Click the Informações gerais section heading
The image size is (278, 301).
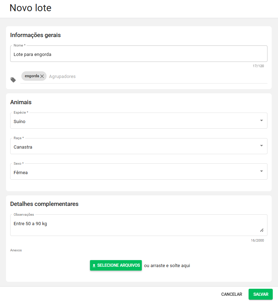pos(35,35)
